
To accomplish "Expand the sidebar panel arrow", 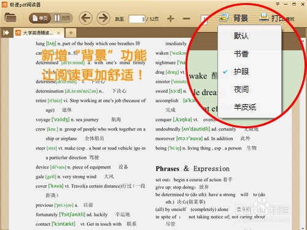I will click(6, 33).
